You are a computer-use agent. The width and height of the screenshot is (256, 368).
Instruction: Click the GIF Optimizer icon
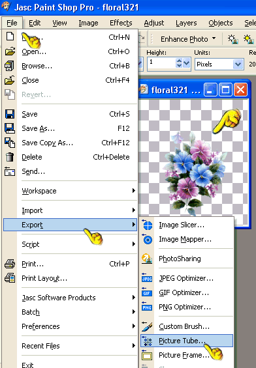coord(146,292)
